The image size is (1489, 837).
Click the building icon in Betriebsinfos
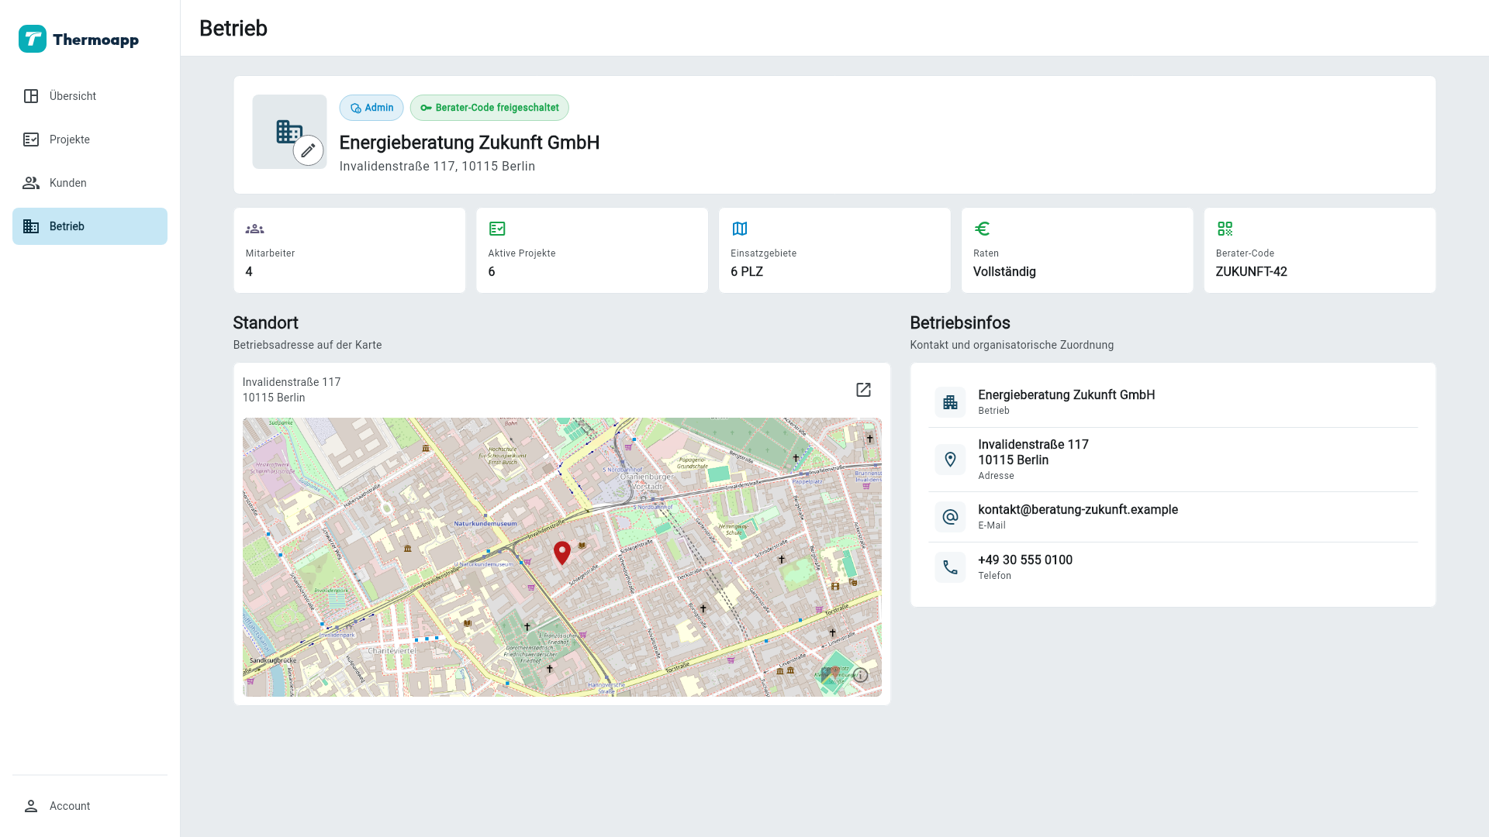950,402
